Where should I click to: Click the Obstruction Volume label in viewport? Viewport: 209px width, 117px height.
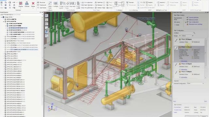[x=146, y=19]
